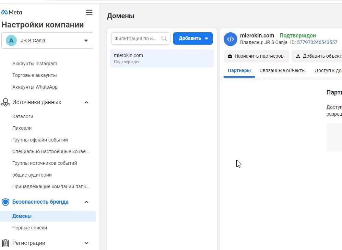Open общие аудитории in sidebar
This screenshot has height=250, width=342.
coord(32,175)
